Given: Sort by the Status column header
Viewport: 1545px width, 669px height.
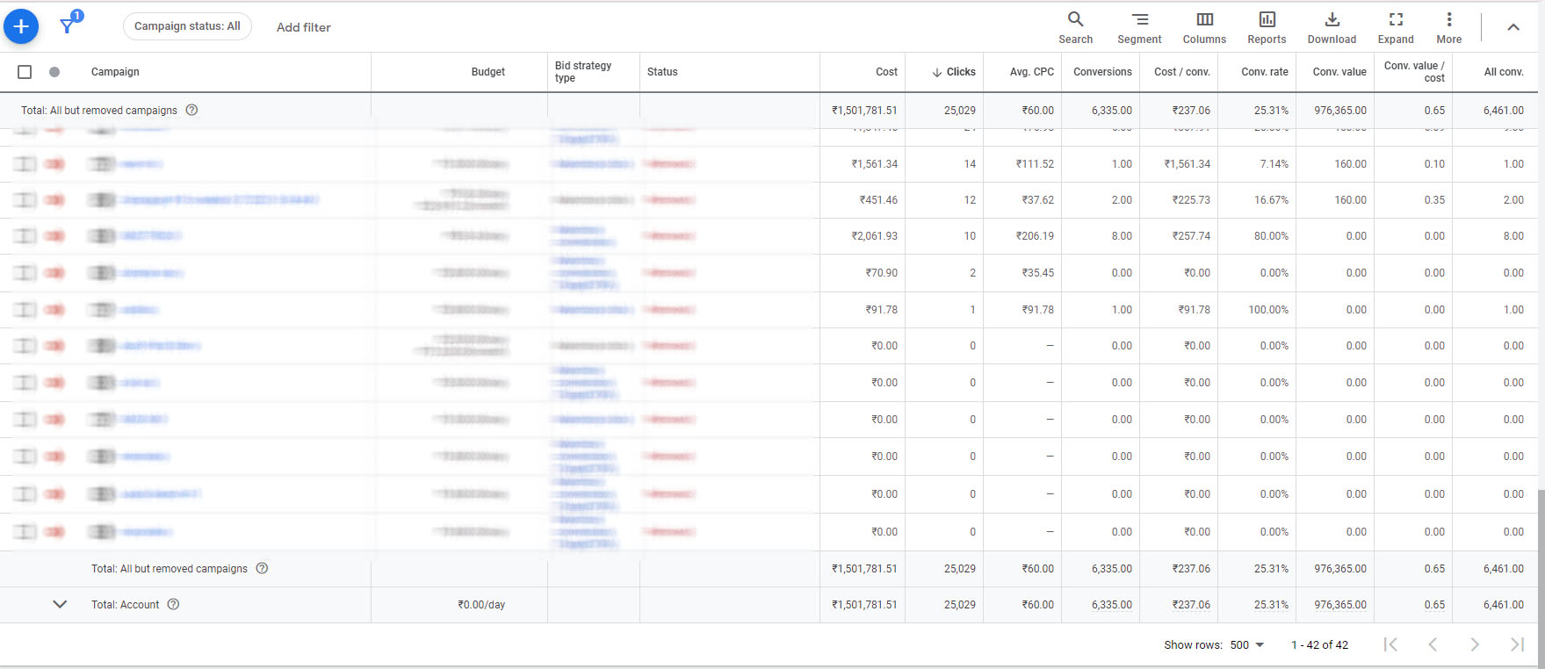Looking at the screenshot, I should click(x=662, y=72).
